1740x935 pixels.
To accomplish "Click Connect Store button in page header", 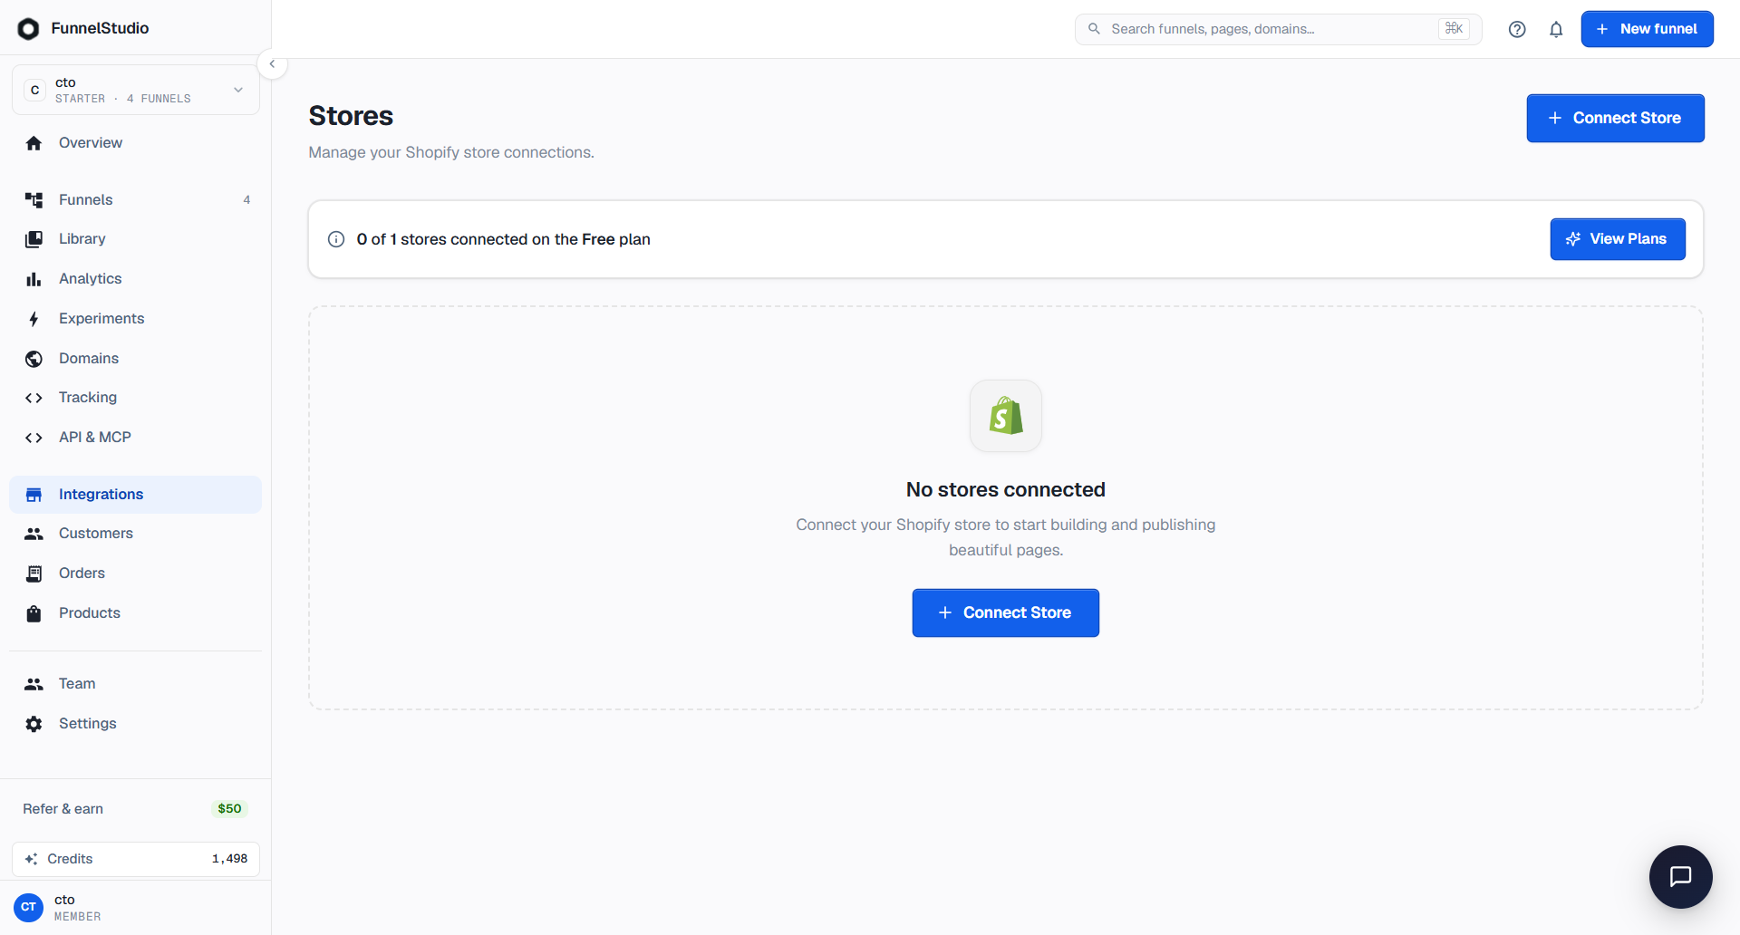I will (x=1615, y=118).
